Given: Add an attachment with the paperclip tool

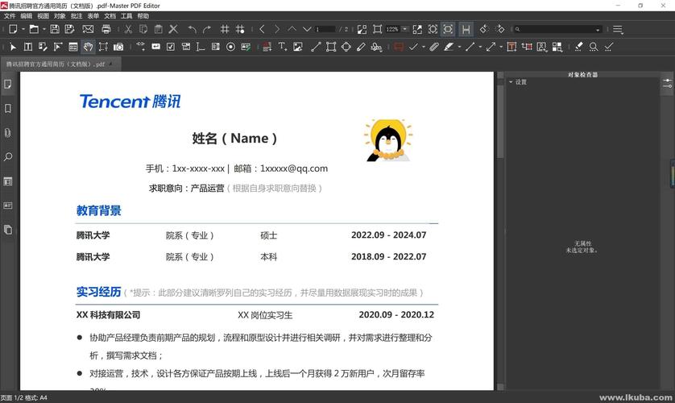Looking at the screenshot, I should (x=434, y=47).
